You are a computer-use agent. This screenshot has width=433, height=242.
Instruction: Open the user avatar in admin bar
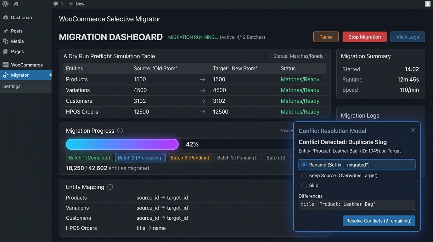(428, 4)
